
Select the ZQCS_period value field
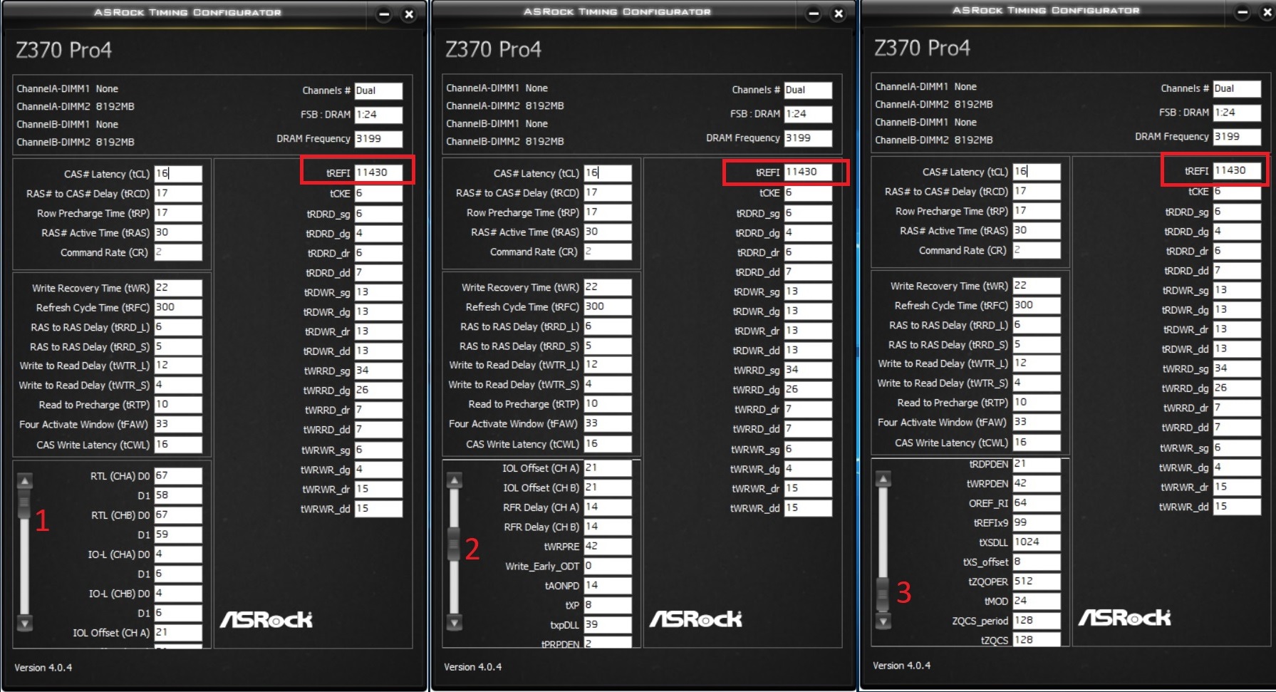point(1037,620)
